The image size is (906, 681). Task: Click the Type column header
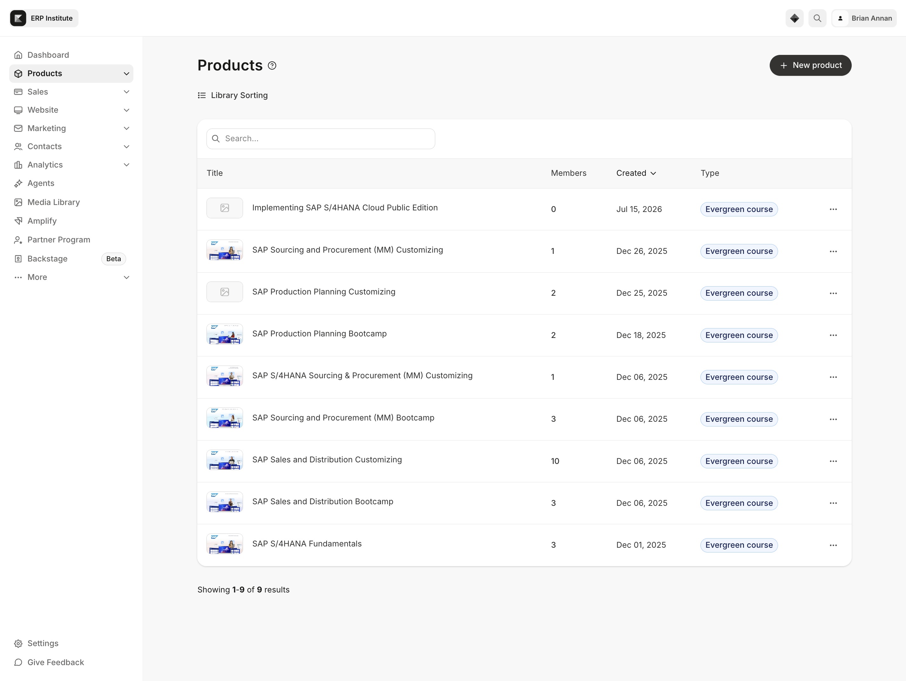tap(710, 173)
